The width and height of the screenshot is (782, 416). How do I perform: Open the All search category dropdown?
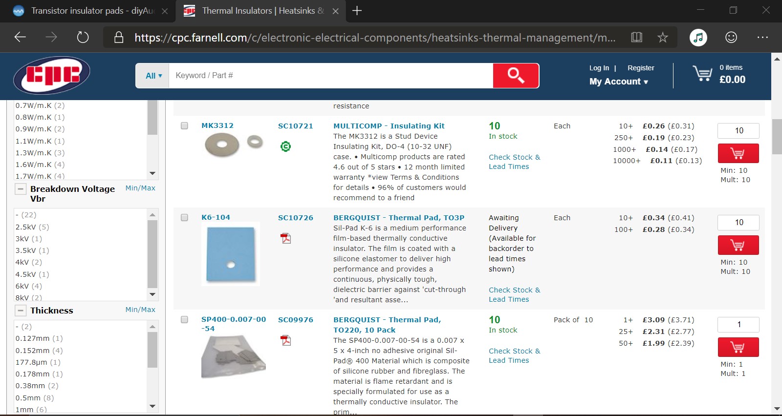click(x=153, y=76)
